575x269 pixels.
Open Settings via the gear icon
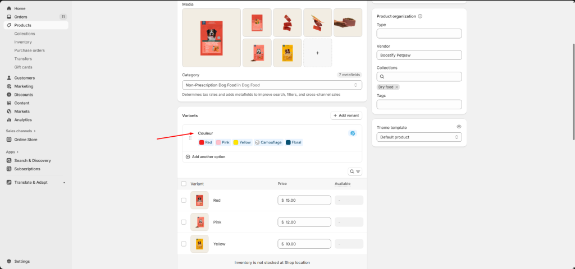tap(9, 261)
